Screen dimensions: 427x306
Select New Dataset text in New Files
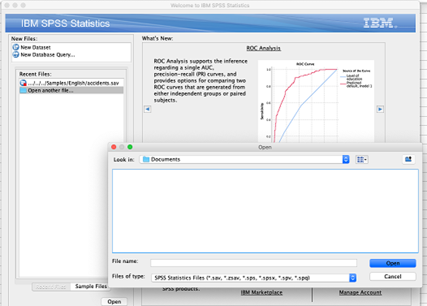point(36,47)
